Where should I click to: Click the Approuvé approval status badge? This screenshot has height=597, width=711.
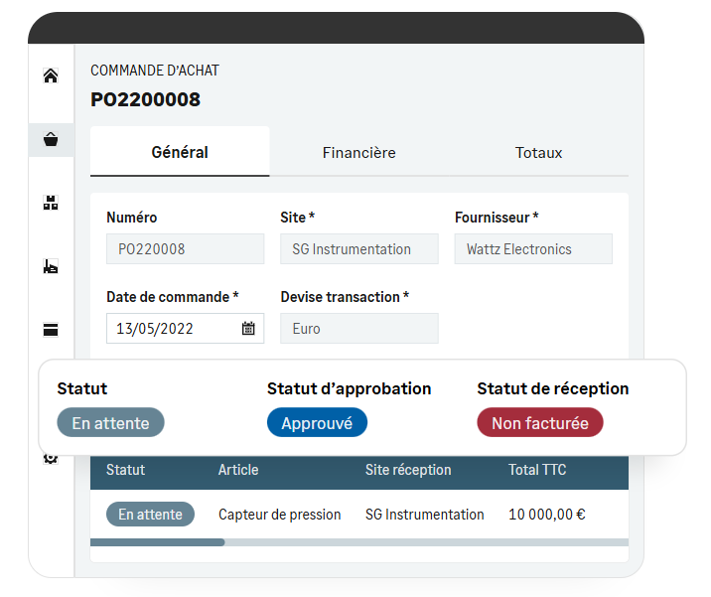point(317,423)
